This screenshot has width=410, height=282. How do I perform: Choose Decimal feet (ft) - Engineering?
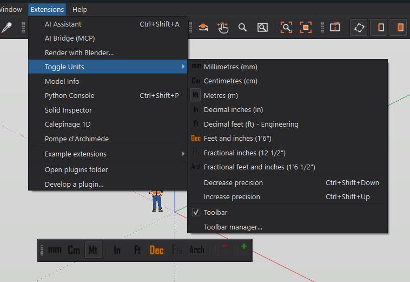[x=287, y=124]
